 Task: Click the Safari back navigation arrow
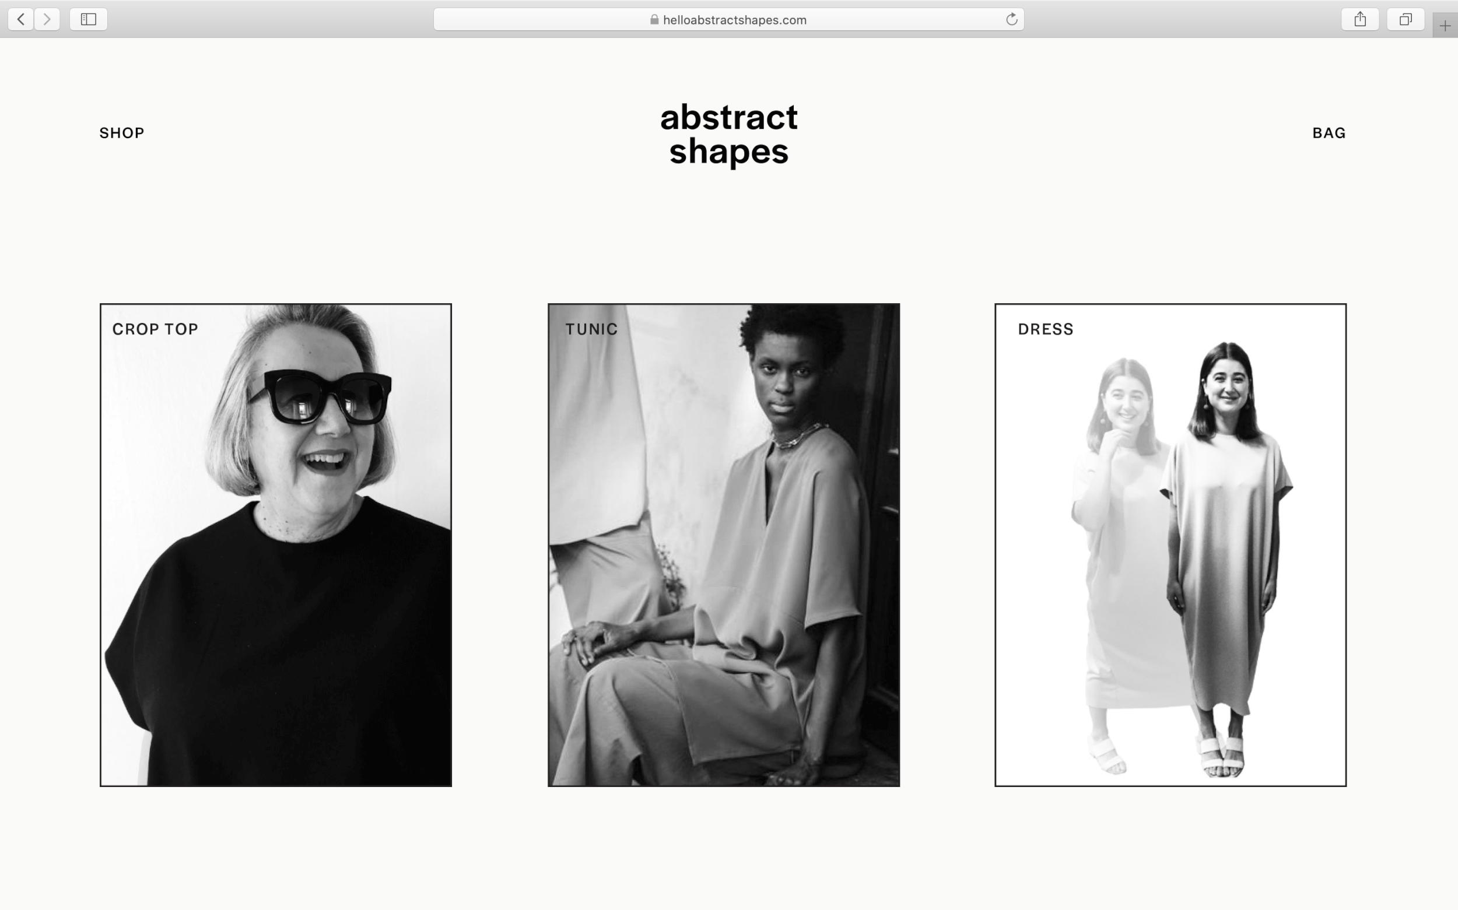coord(20,19)
